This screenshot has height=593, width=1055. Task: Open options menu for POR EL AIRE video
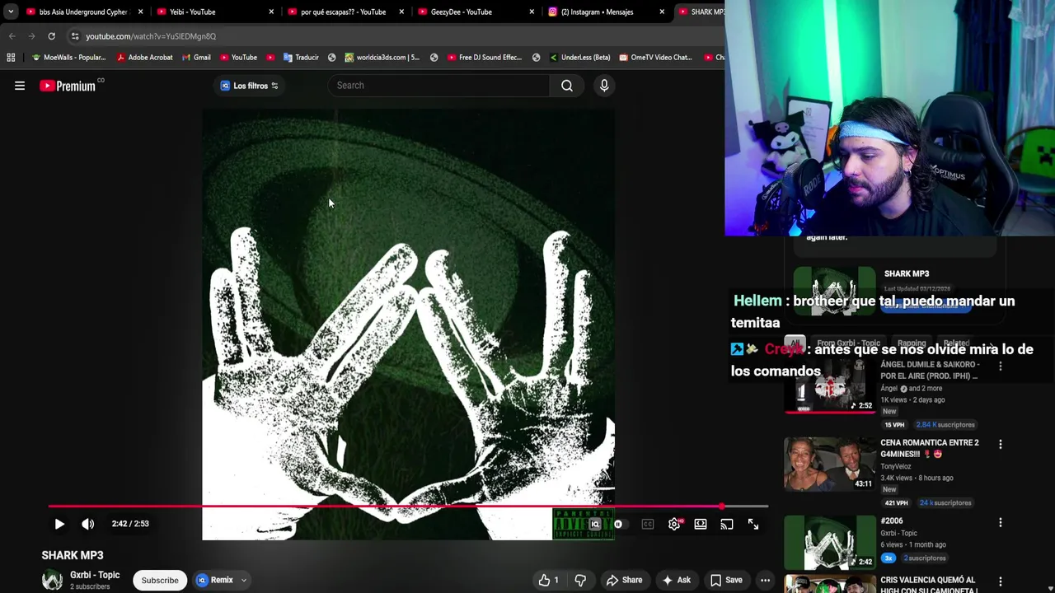tap(1001, 366)
